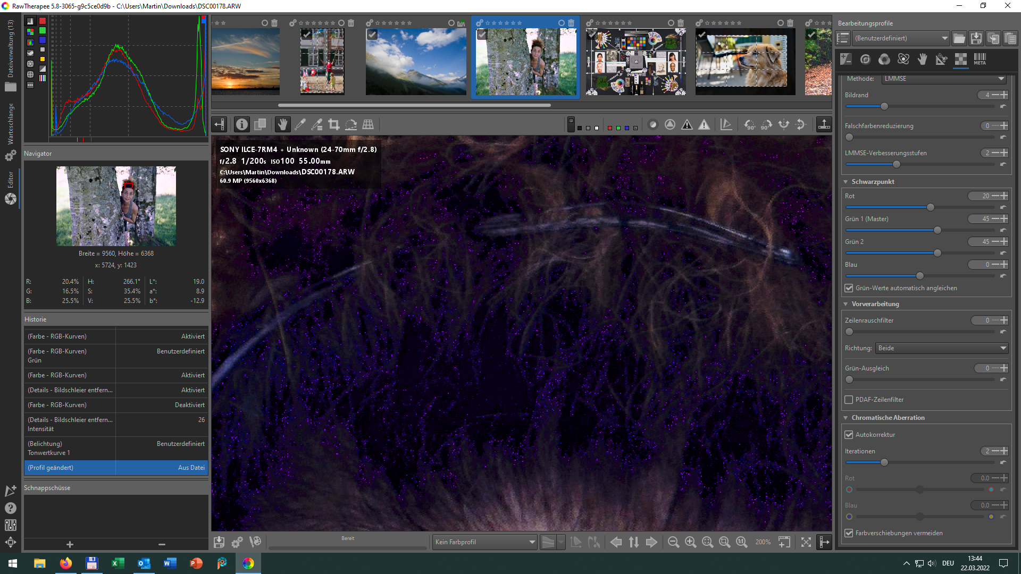Image resolution: width=1021 pixels, height=574 pixels.
Task: Click the clipped highlights warning triangle
Action: click(x=704, y=124)
